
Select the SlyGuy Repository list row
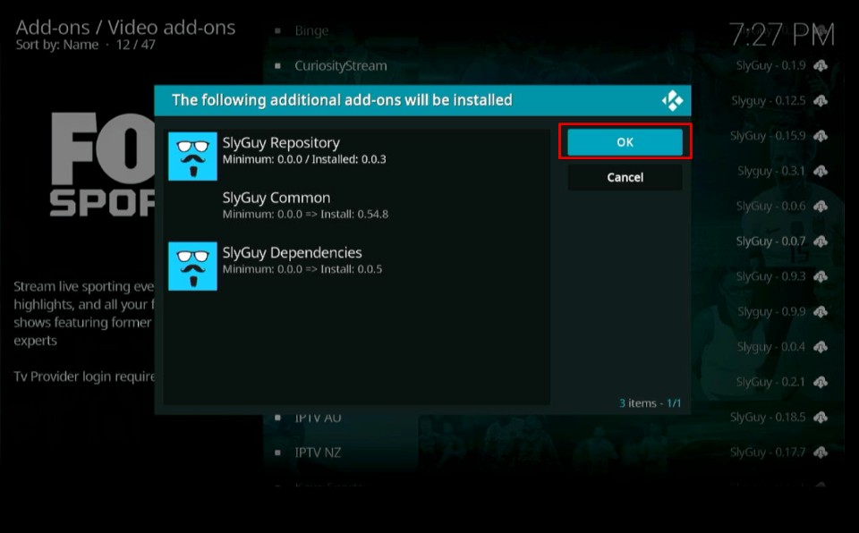357,157
